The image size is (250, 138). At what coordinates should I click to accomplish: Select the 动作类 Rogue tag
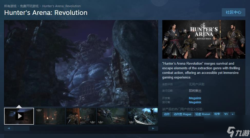tap(182, 114)
